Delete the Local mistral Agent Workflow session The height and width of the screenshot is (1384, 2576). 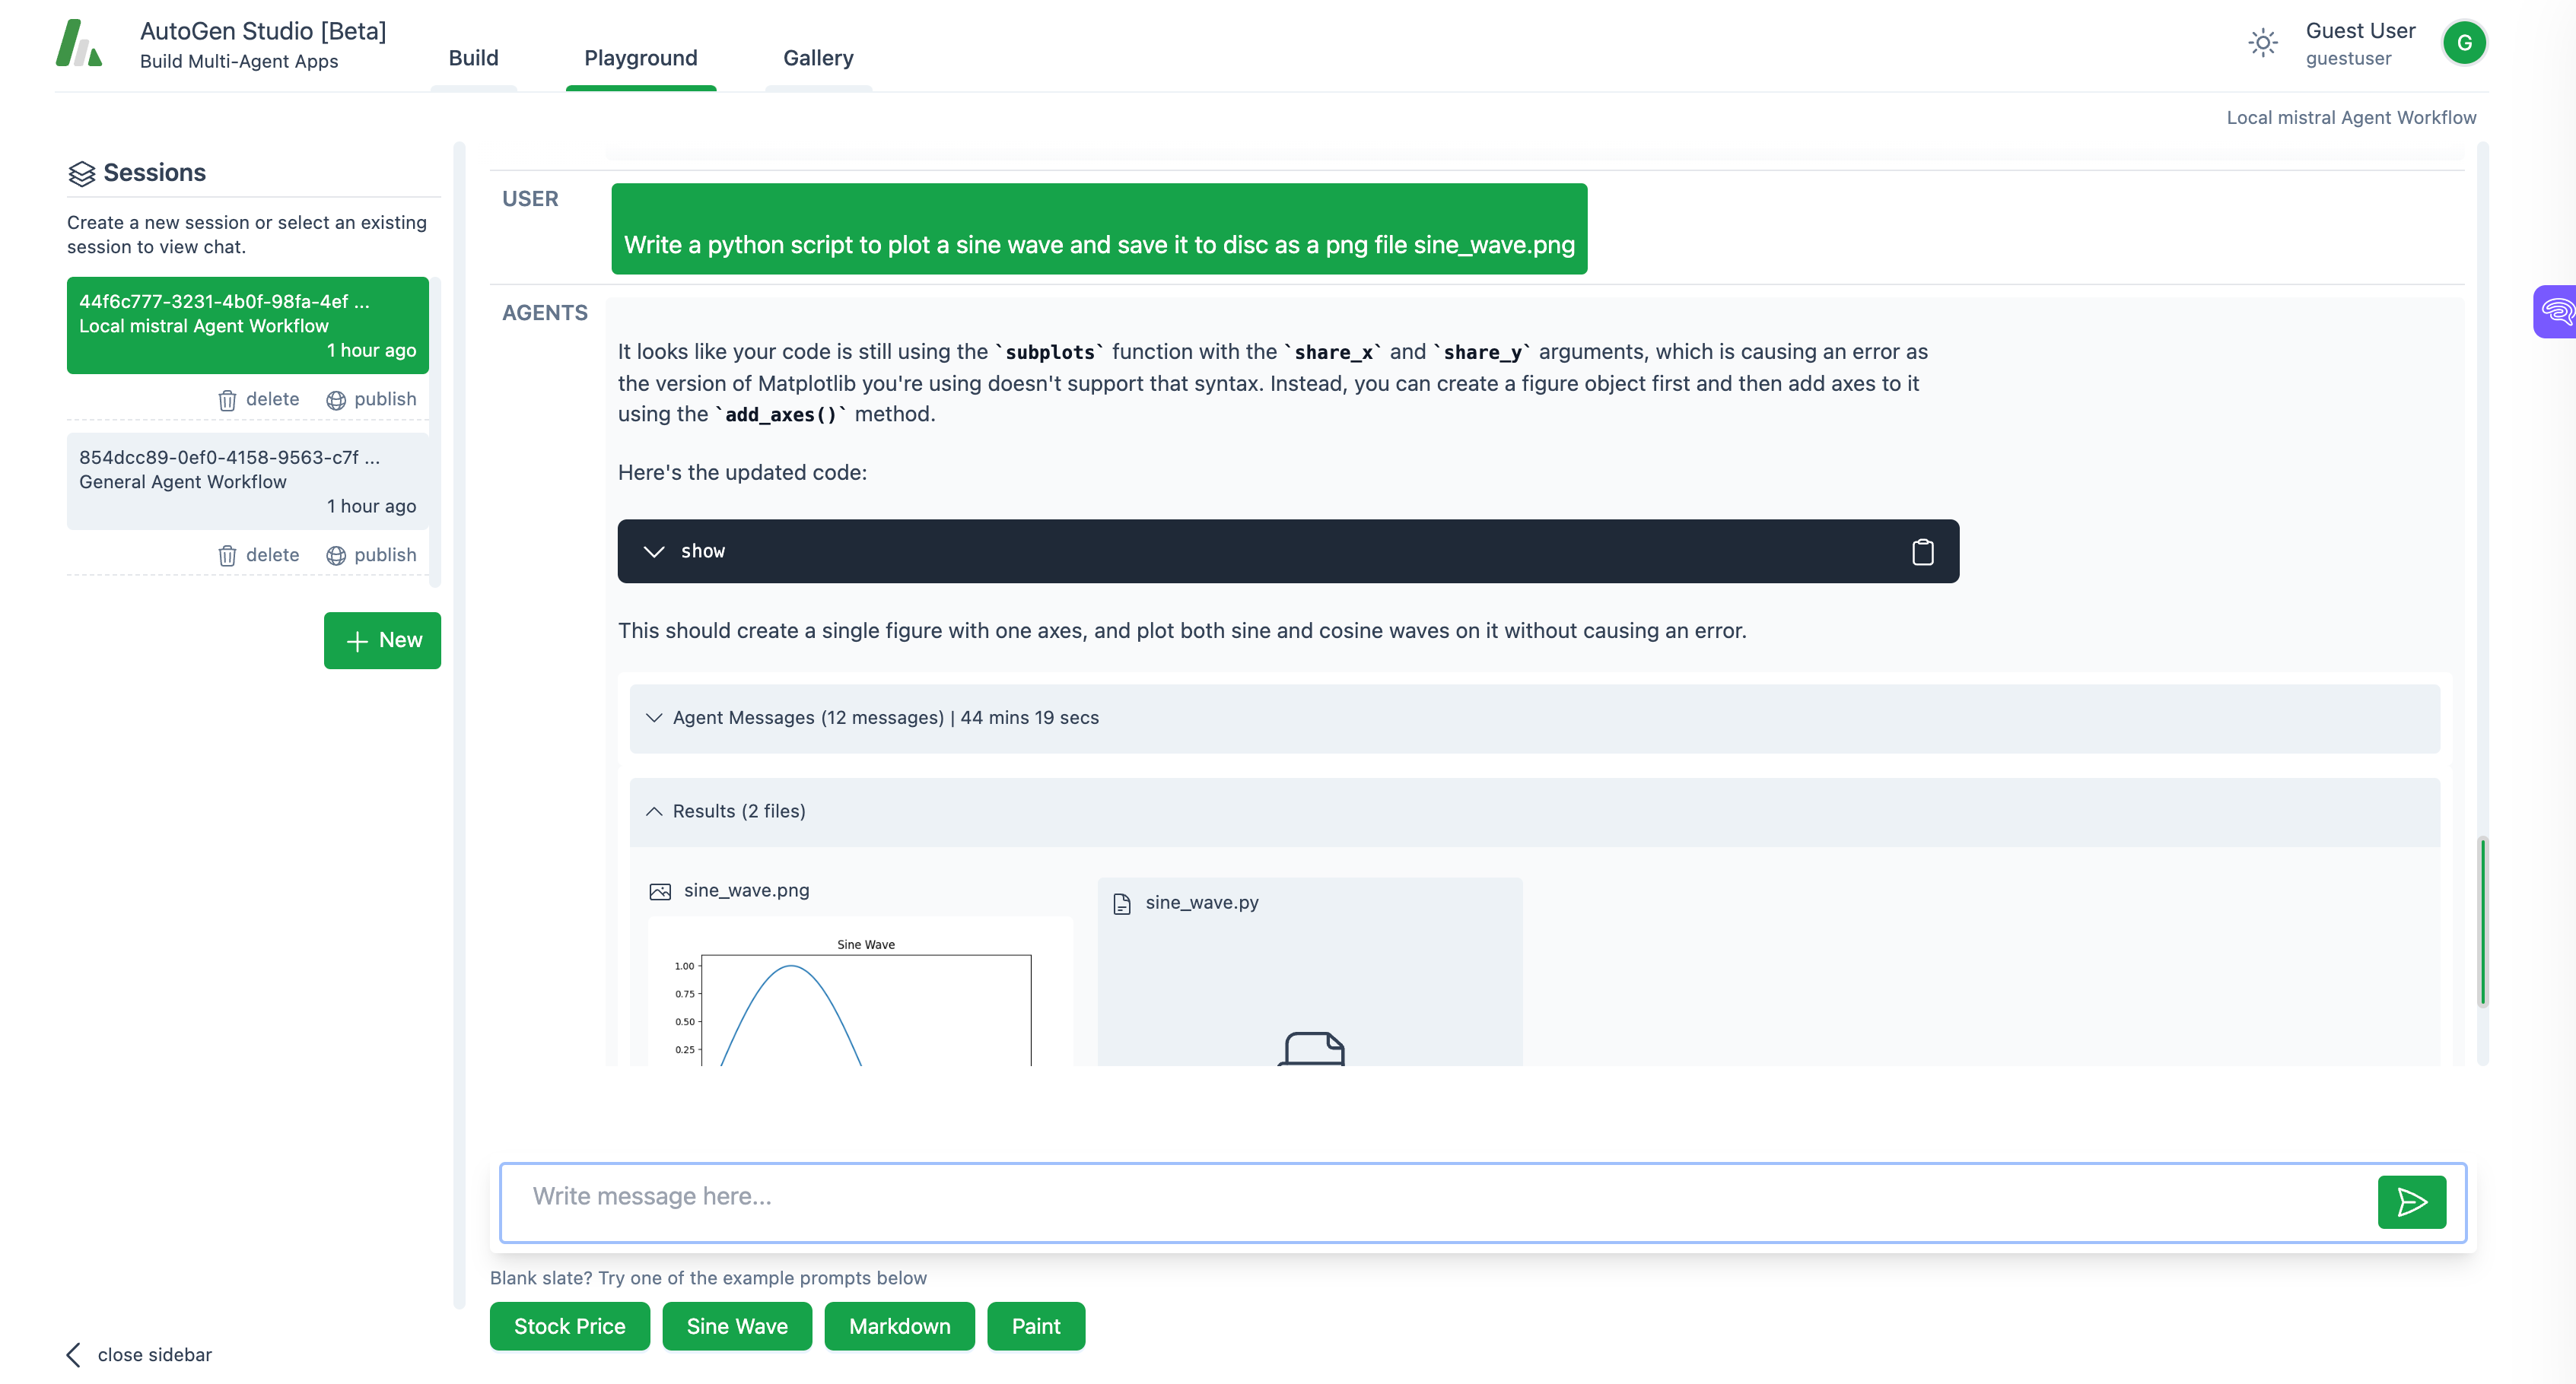pos(259,400)
